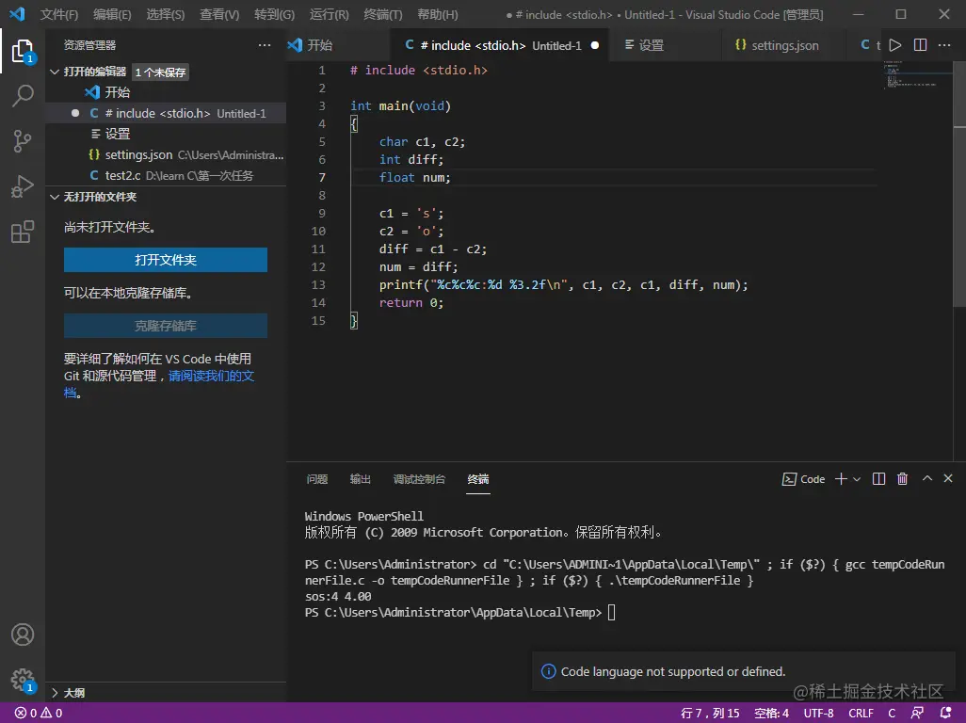The image size is (966, 723).
Task: Change end of line sequence CRLF
Action: pyautogui.click(x=861, y=714)
